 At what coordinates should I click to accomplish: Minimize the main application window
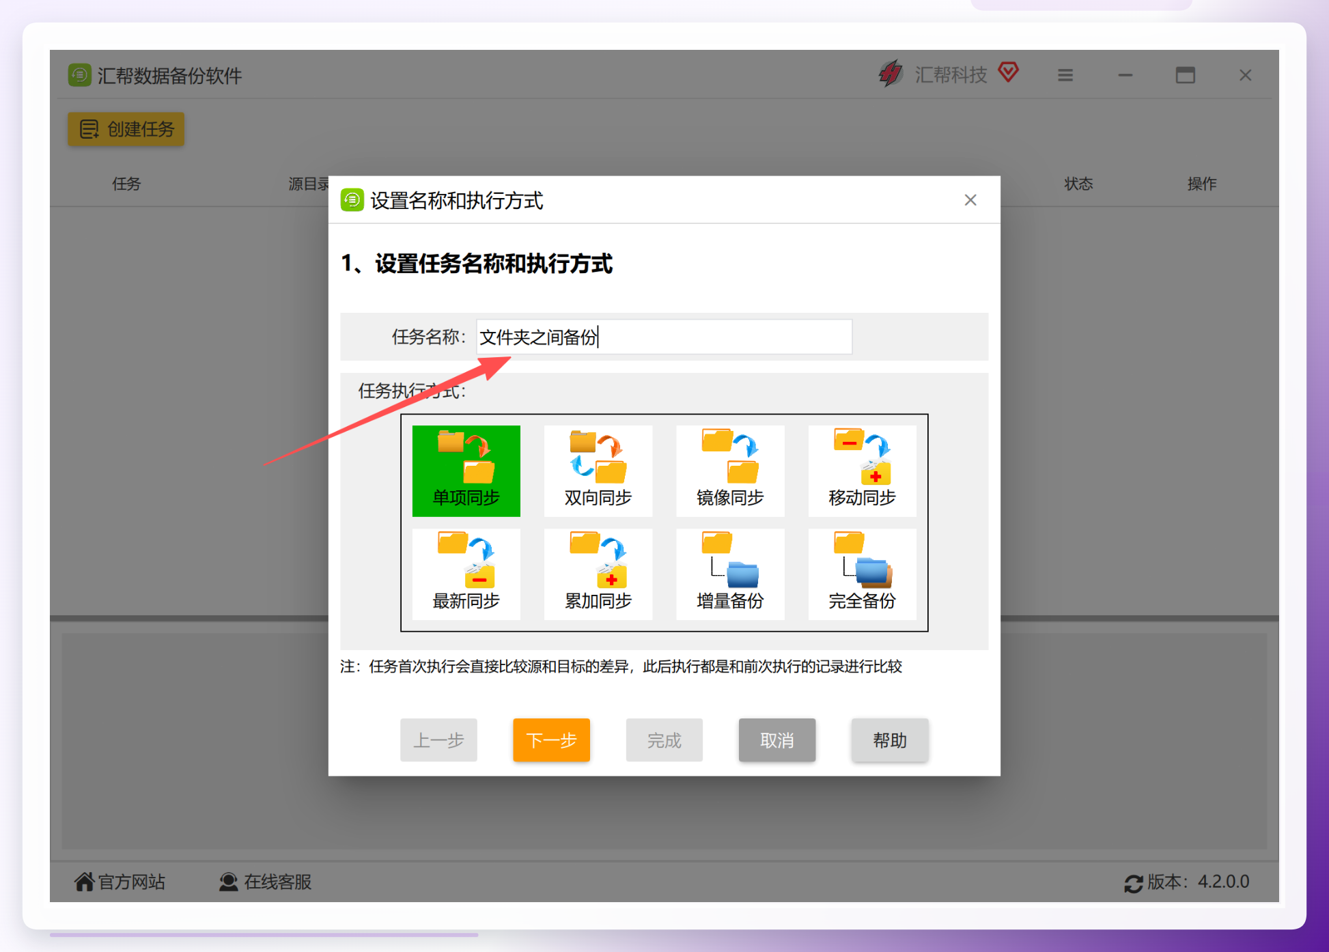(x=1125, y=75)
